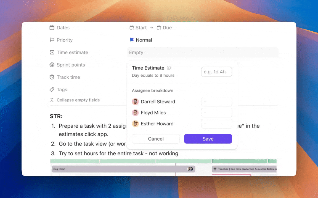Set the Due date
The height and width of the screenshot is (198, 318).
(x=164, y=28)
